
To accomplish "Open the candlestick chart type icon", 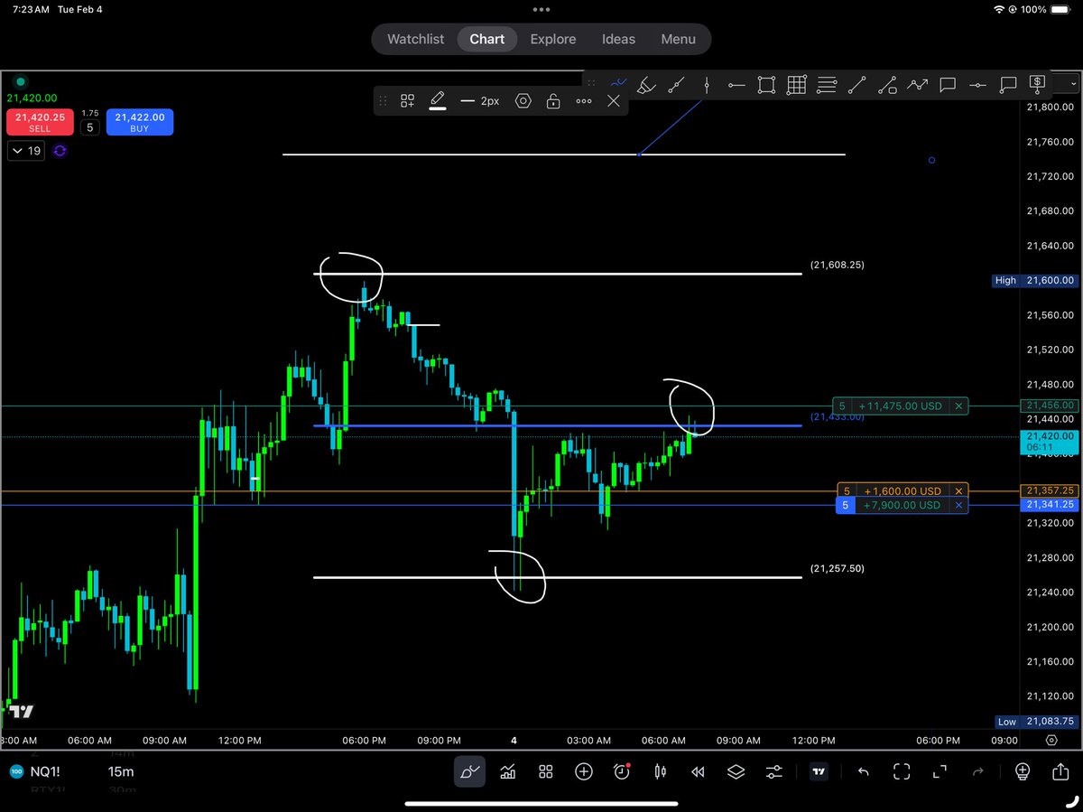I will pyautogui.click(x=660, y=771).
